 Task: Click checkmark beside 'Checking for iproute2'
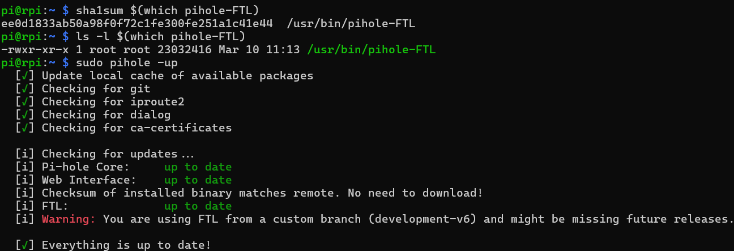(25, 101)
